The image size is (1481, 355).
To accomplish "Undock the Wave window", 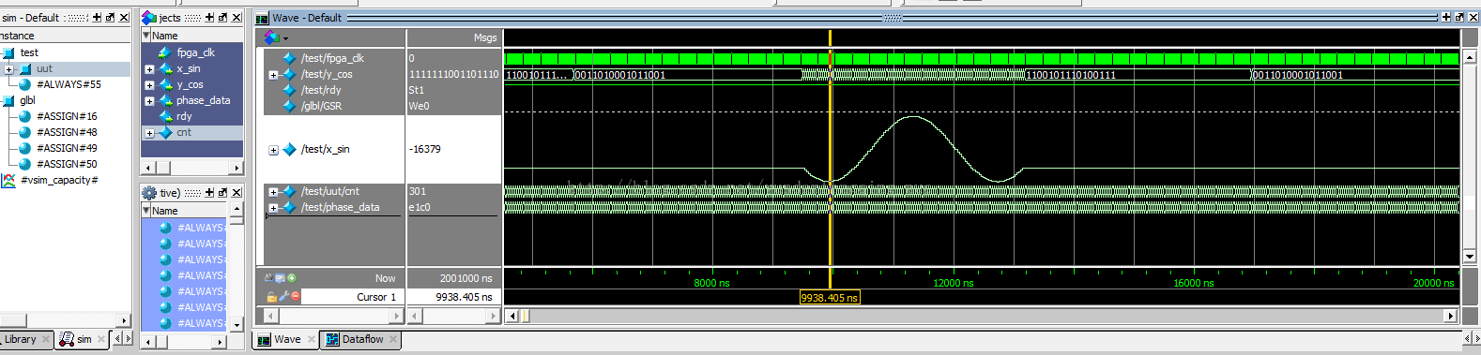I will [x=1458, y=18].
